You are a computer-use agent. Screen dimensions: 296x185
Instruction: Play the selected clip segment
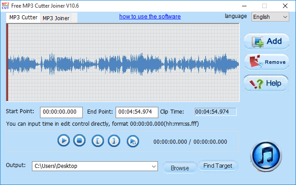[x=133, y=141]
